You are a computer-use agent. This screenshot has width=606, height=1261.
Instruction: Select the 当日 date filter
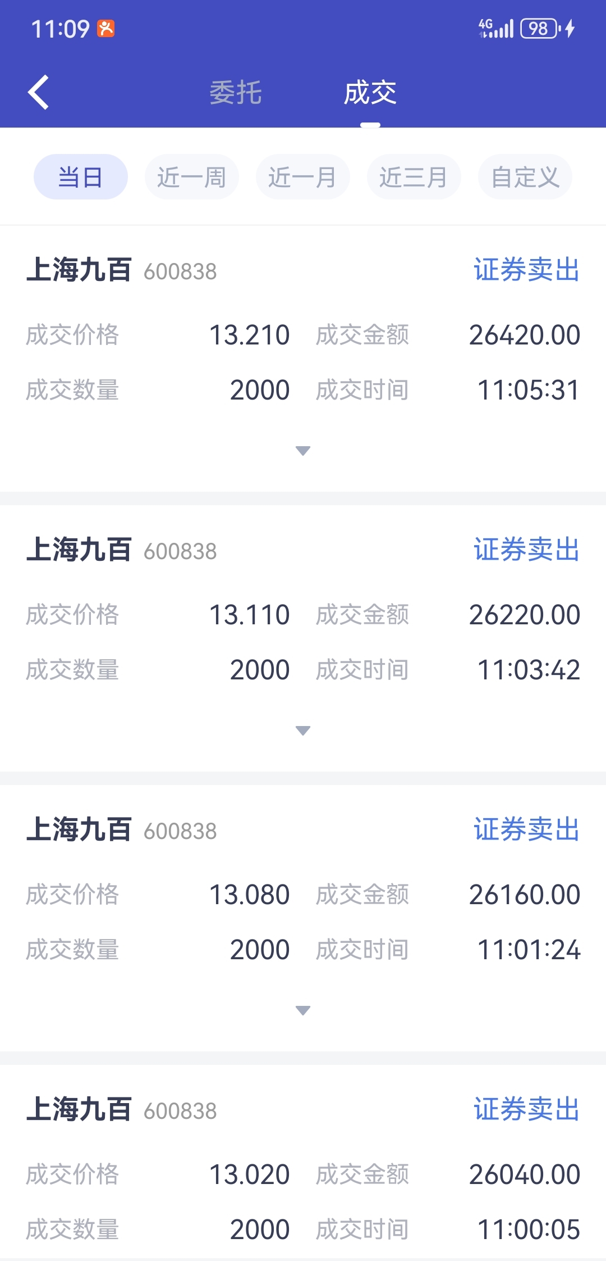(81, 177)
